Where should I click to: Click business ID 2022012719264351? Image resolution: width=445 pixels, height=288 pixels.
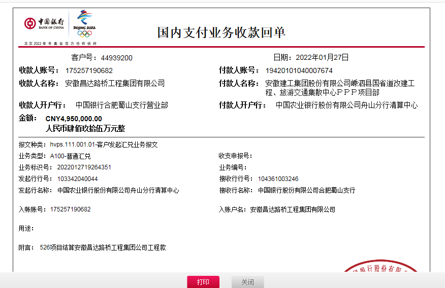click(84, 167)
